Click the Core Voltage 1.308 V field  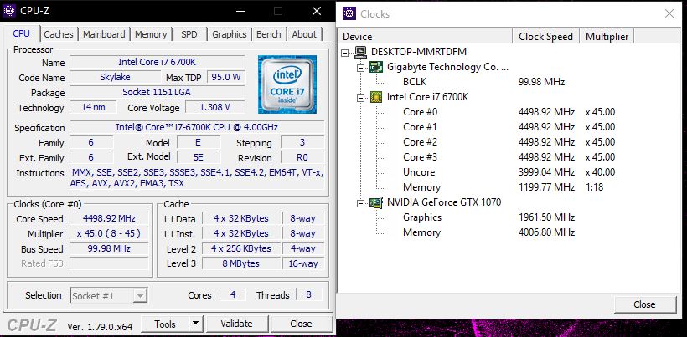coord(214,108)
